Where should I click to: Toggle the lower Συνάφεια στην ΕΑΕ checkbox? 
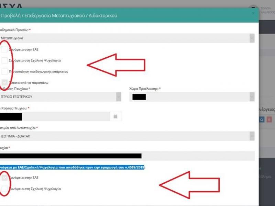click(4, 178)
